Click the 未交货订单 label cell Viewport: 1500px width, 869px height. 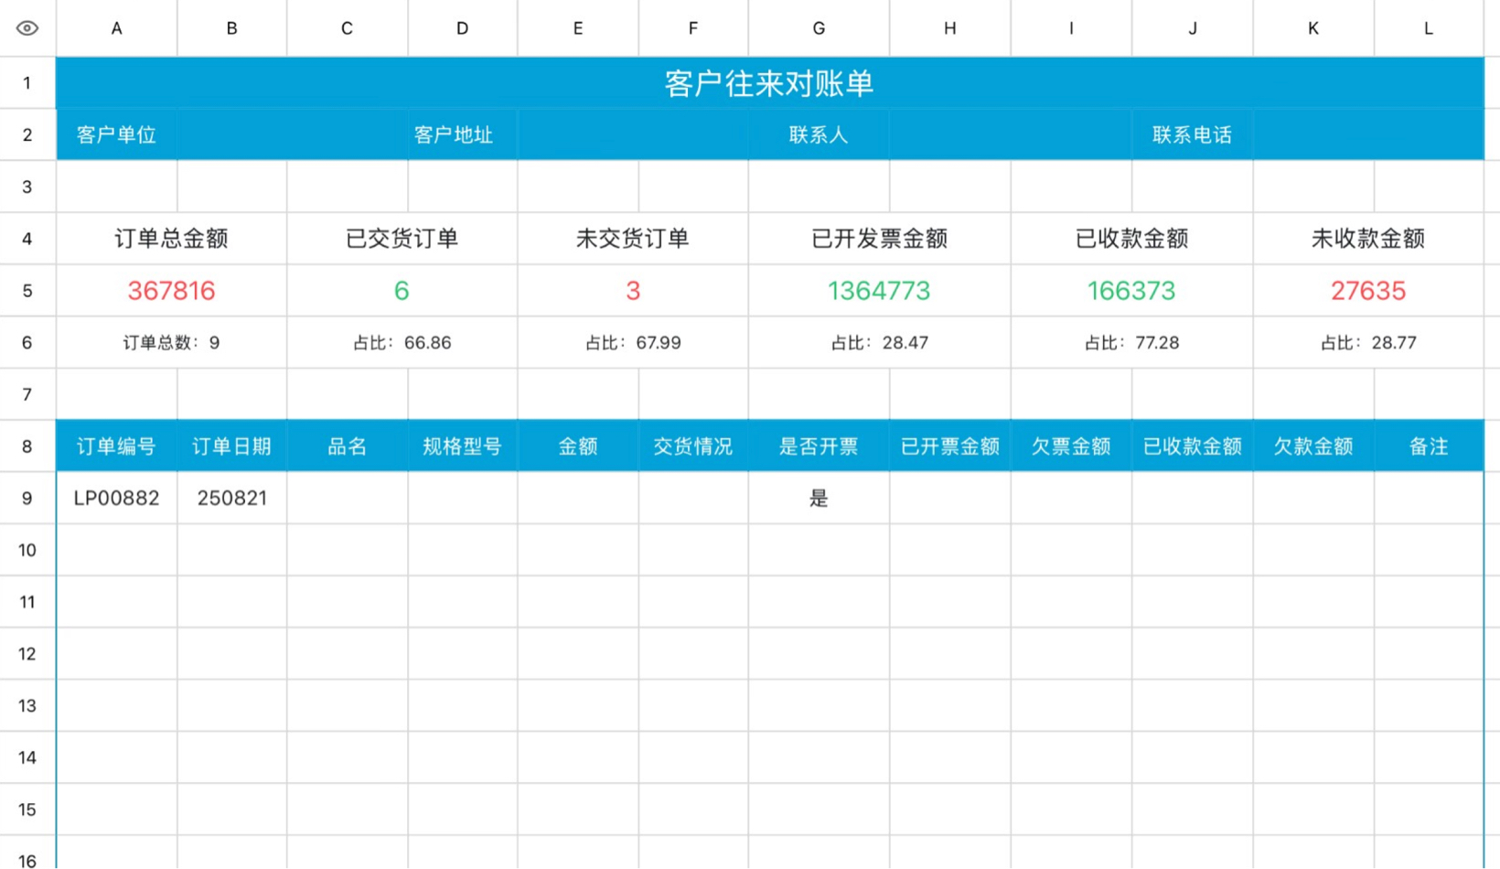633,239
